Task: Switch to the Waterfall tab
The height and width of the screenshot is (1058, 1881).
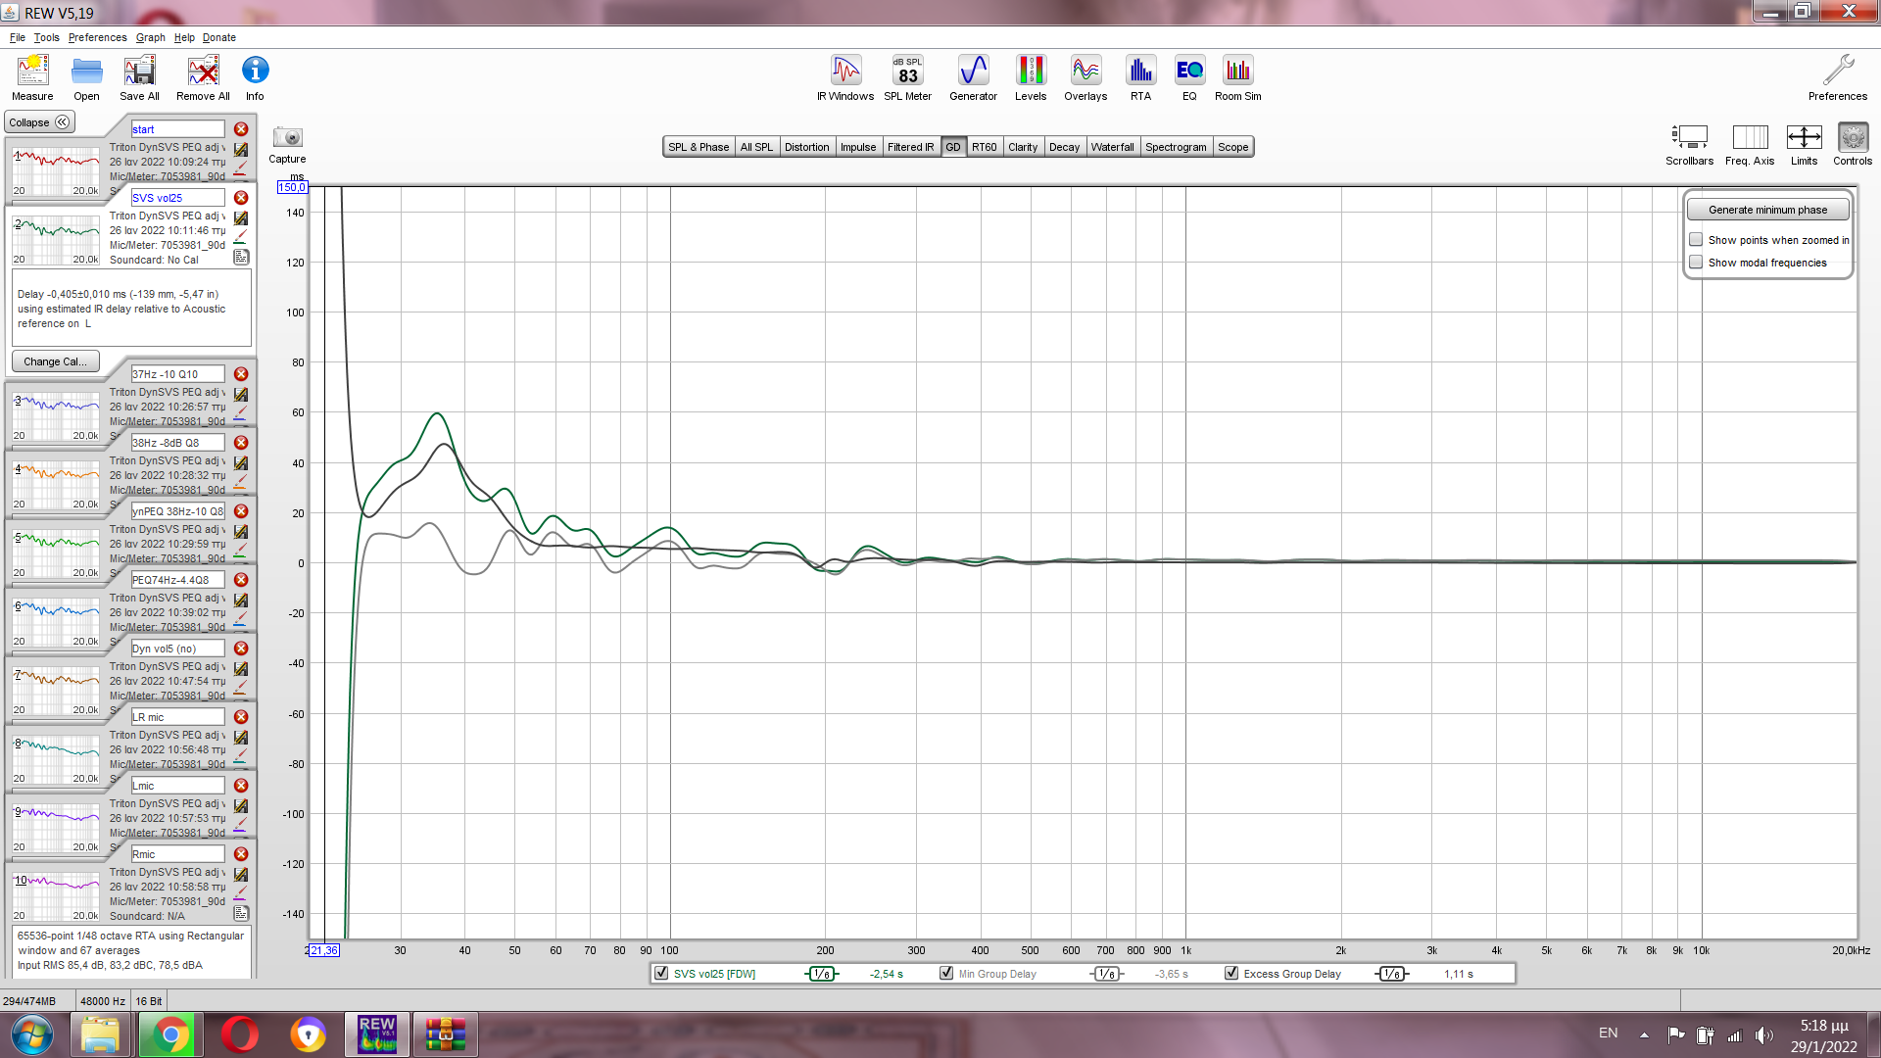Action: point(1112,147)
